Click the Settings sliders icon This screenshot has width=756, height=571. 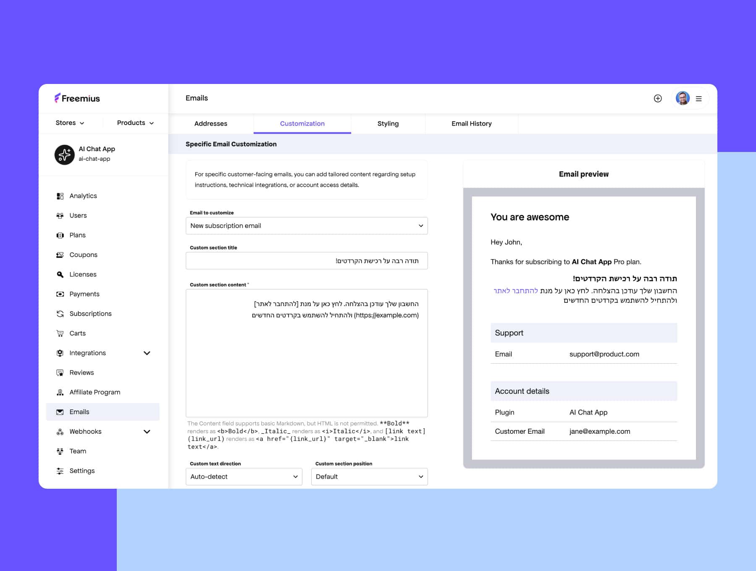click(x=60, y=471)
